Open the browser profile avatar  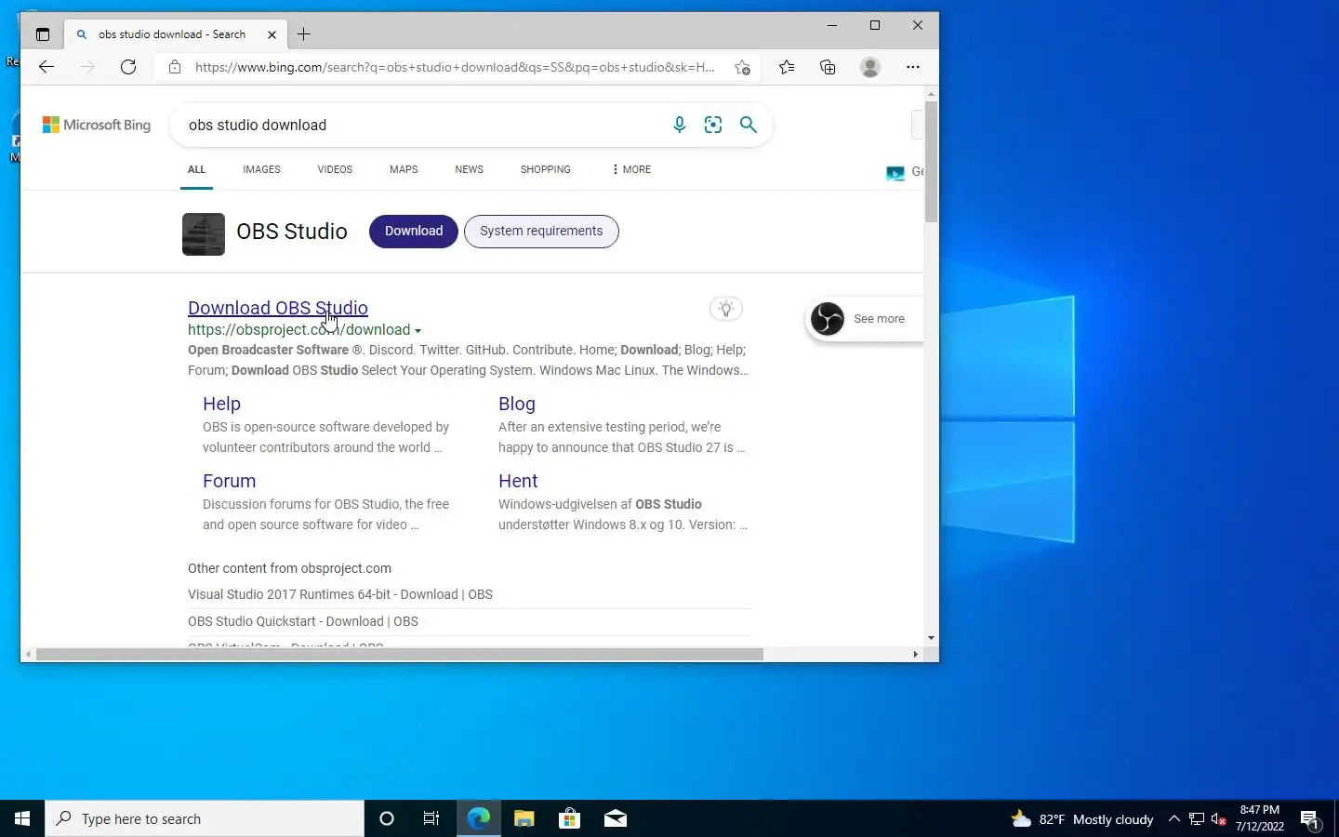coord(870,67)
